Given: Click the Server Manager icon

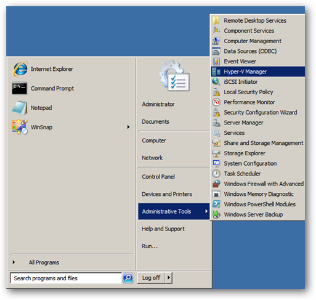Looking at the screenshot, I should click(216, 123).
